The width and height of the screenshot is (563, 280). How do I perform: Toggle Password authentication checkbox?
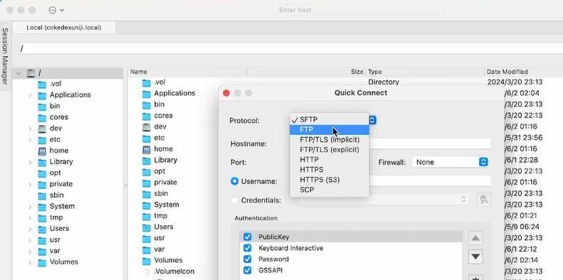point(248,259)
